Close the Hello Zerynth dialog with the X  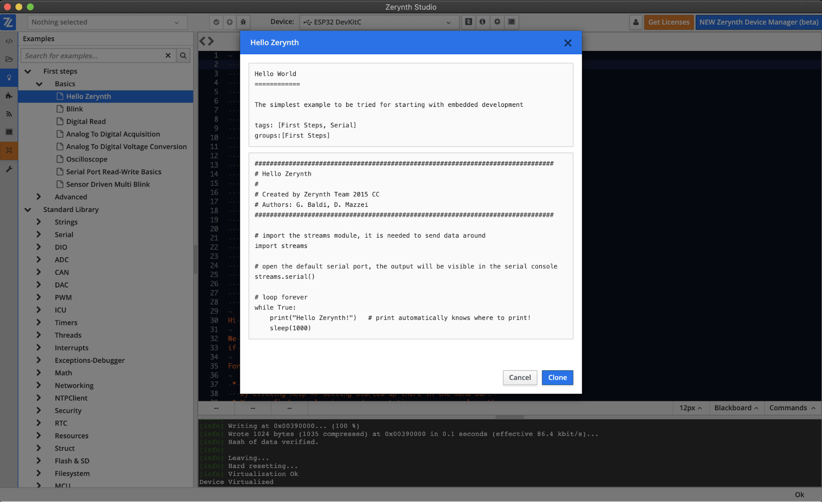567,43
